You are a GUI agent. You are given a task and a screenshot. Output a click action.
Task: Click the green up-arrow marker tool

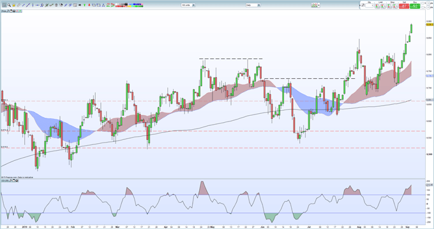pos(84,5)
